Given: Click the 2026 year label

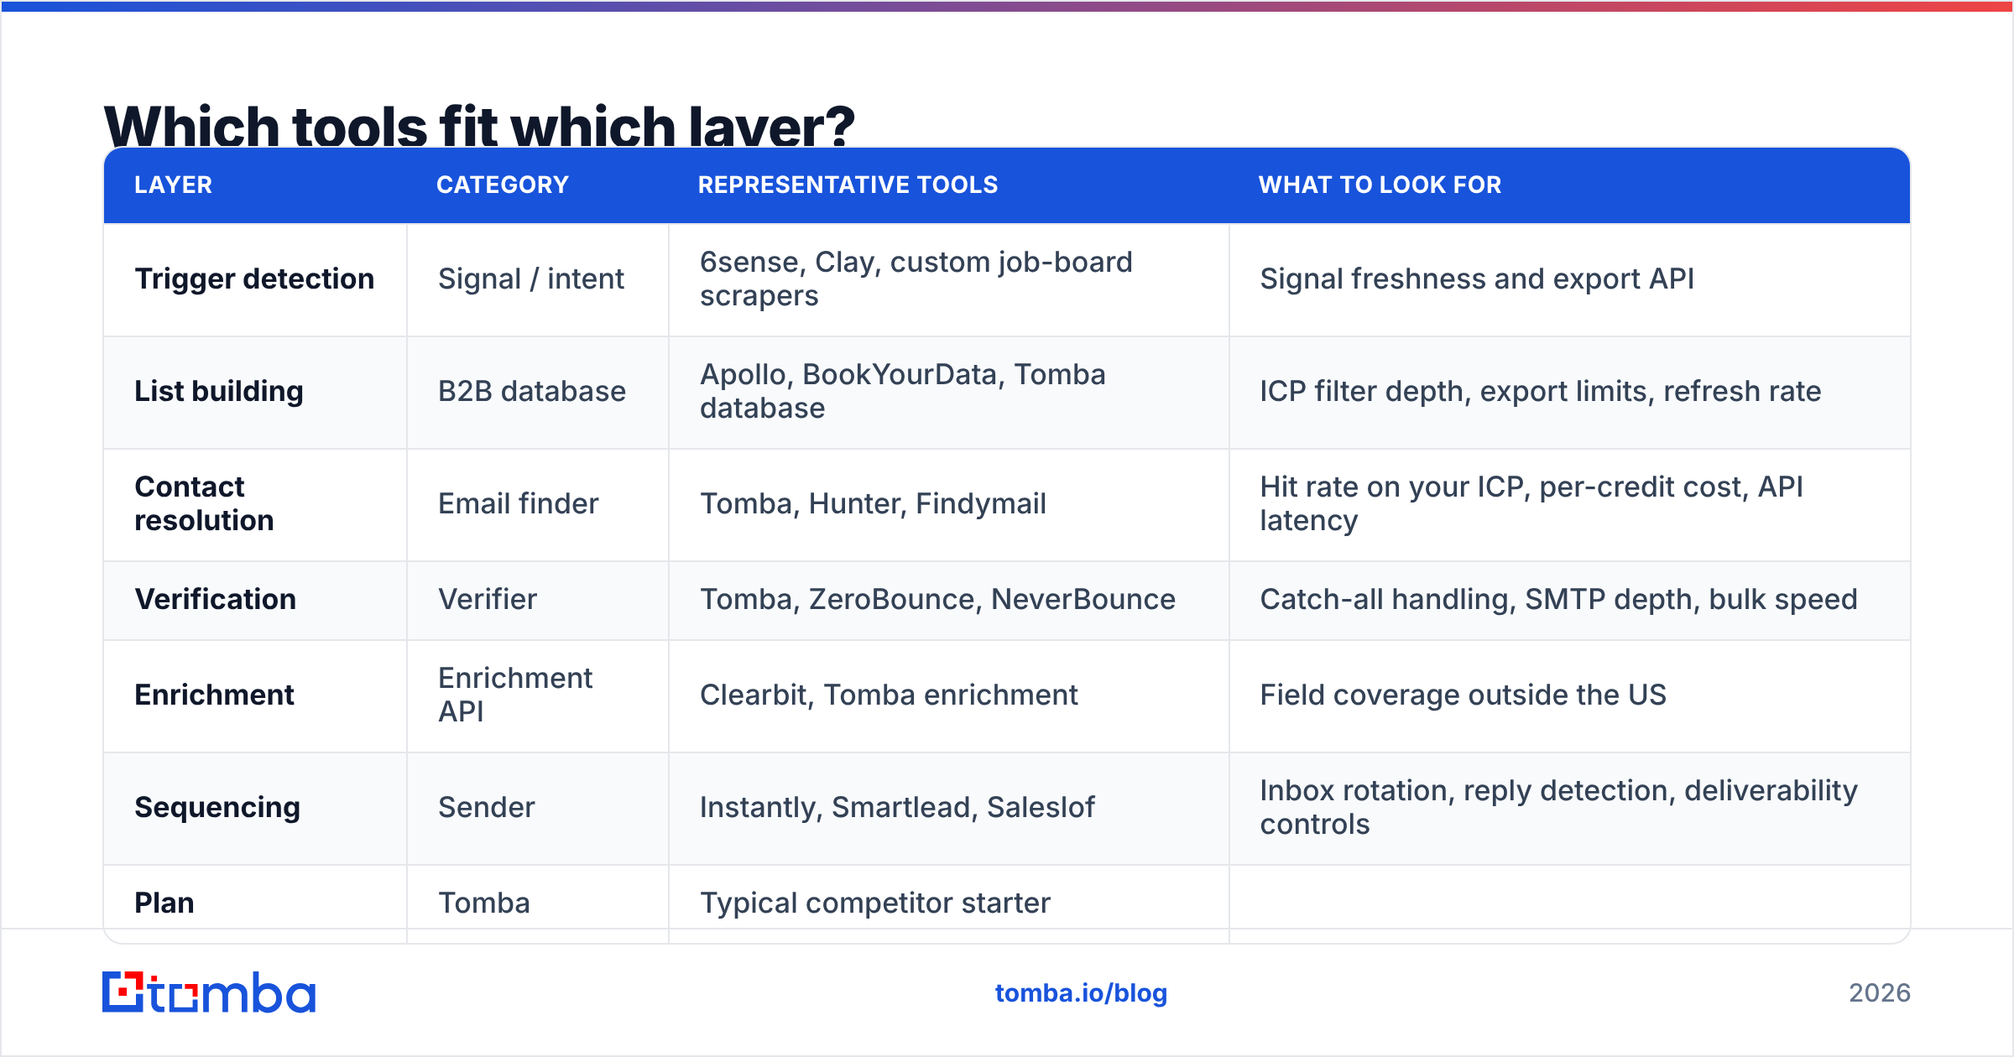Looking at the screenshot, I should [1880, 993].
